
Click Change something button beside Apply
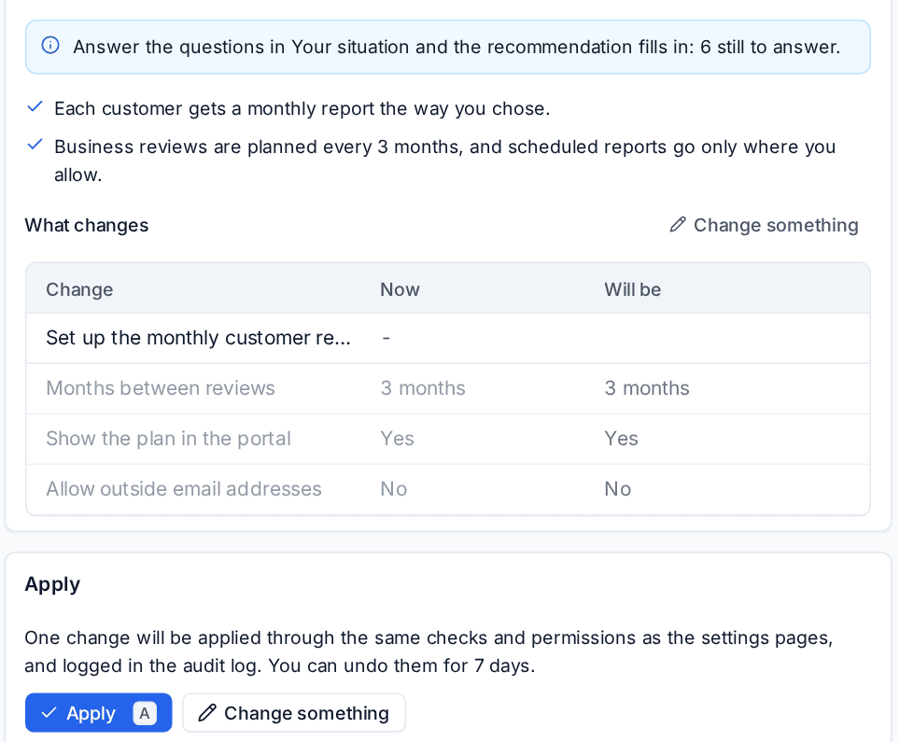point(293,713)
